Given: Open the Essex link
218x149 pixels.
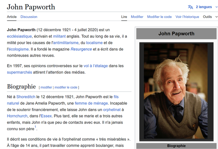Looking at the screenshot, I should coord(46,116).
